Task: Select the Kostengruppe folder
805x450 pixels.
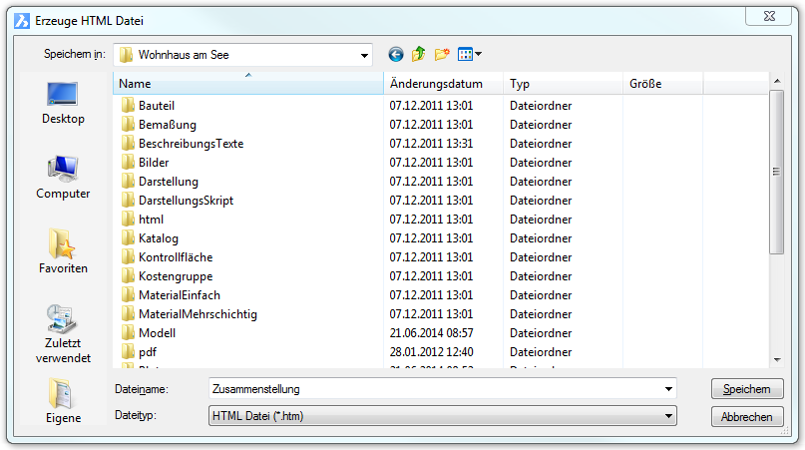Action: (x=175, y=276)
